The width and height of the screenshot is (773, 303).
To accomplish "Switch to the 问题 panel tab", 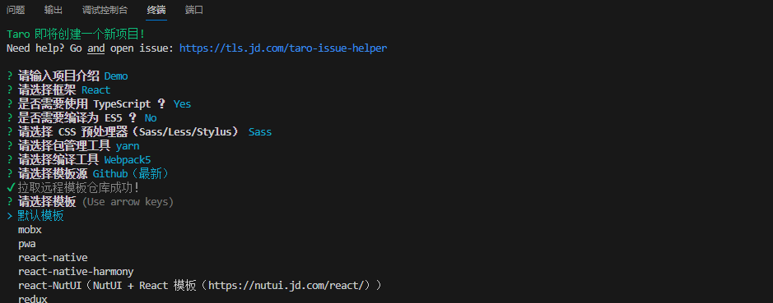I will tap(16, 10).
